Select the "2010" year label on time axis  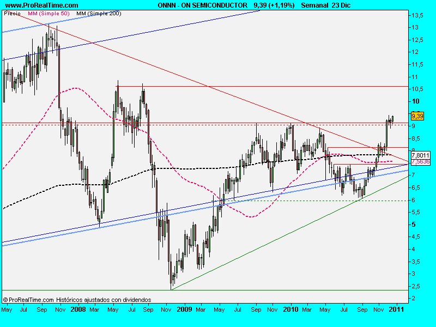pos(290,310)
